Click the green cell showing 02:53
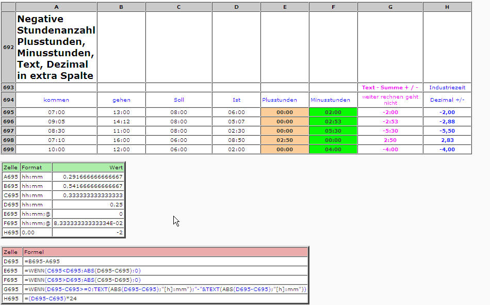This screenshot has width=490, height=305. (x=333, y=121)
